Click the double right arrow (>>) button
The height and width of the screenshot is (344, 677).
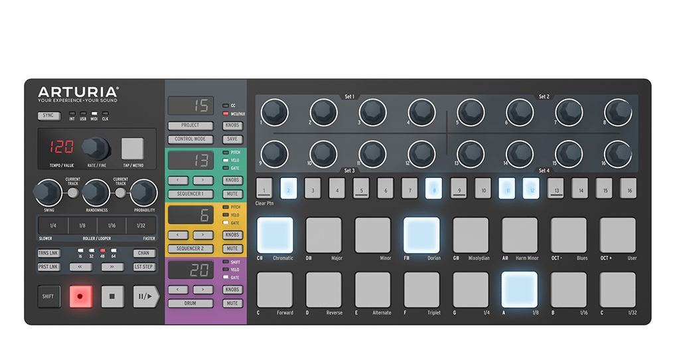[112, 267]
